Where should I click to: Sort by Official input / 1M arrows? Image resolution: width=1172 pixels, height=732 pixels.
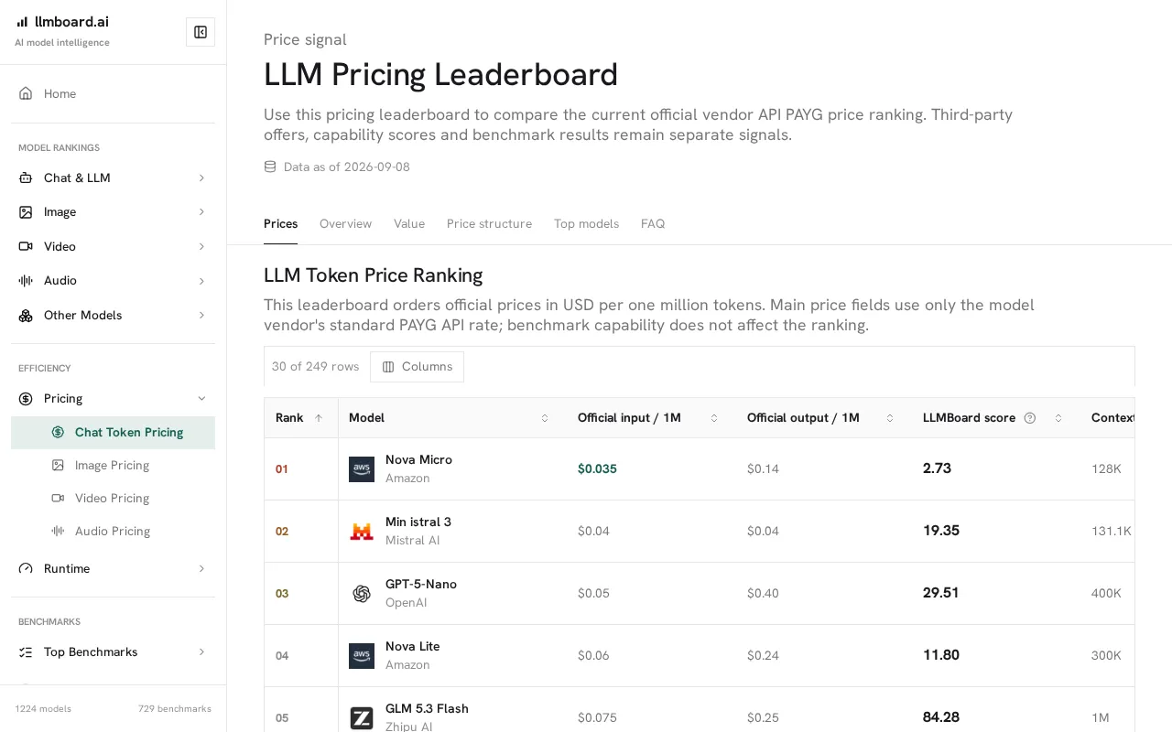[x=714, y=417]
